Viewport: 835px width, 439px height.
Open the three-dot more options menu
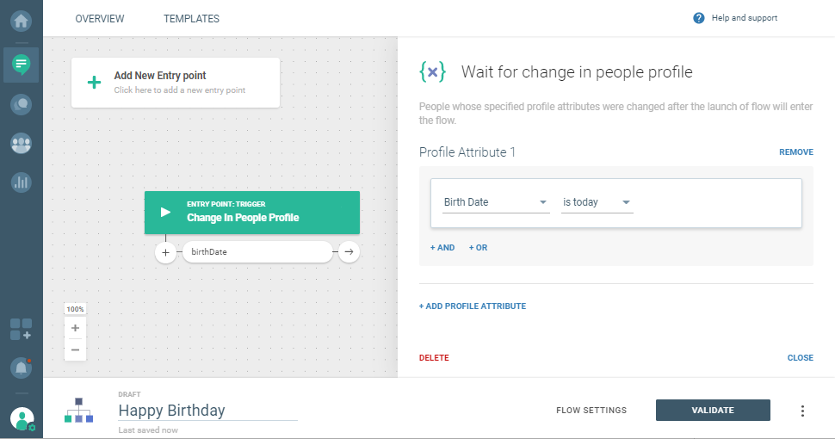[802, 411]
